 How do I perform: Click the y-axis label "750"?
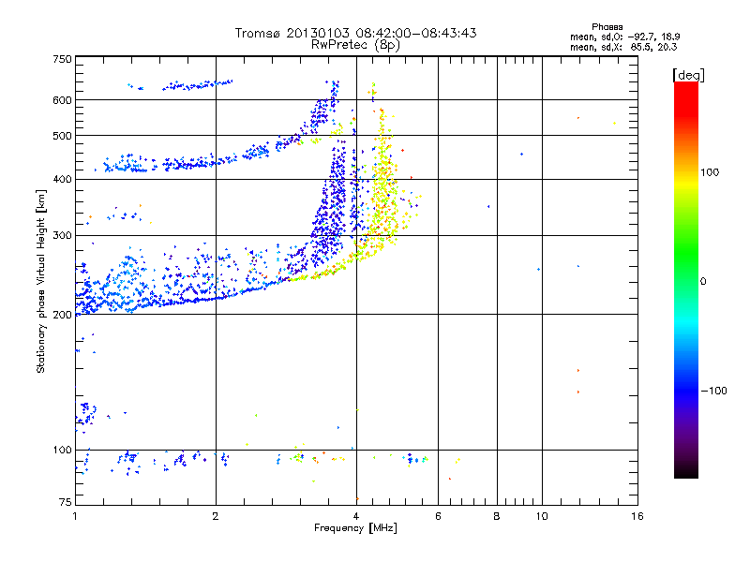click(62, 59)
